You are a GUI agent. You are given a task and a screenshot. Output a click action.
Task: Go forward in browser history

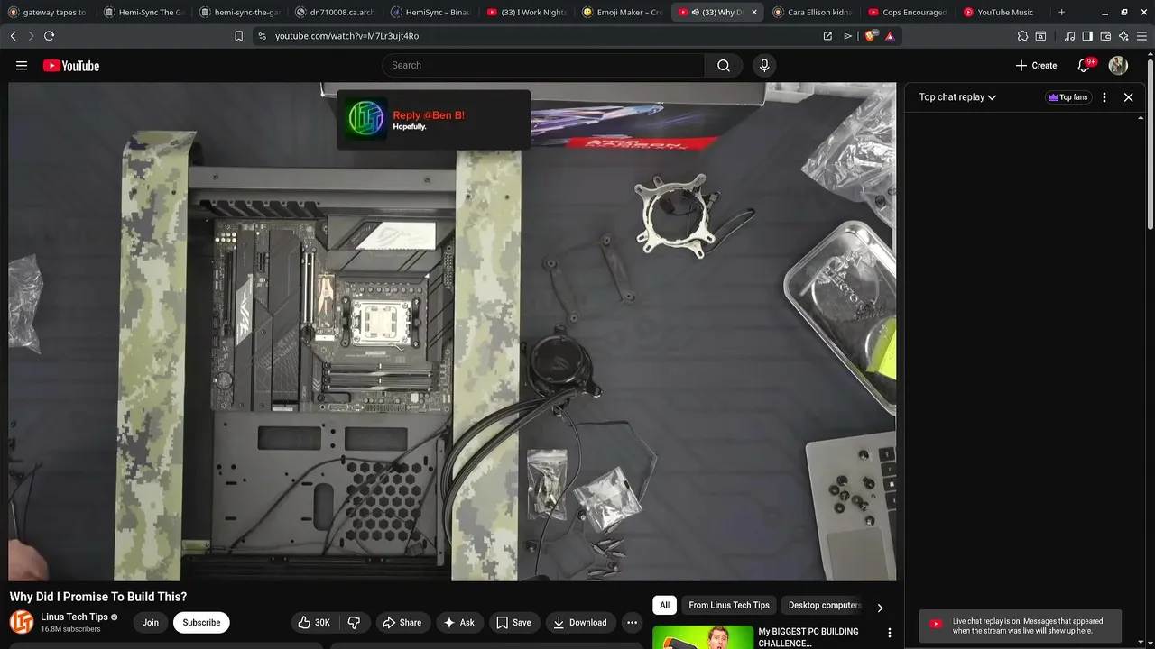tap(31, 36)
